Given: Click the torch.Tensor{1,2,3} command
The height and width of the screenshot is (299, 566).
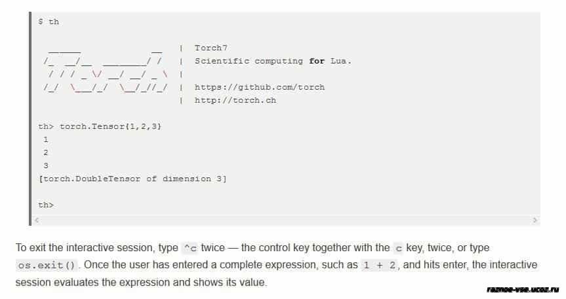Looking at the screenshot, I should tap(110, 126).
